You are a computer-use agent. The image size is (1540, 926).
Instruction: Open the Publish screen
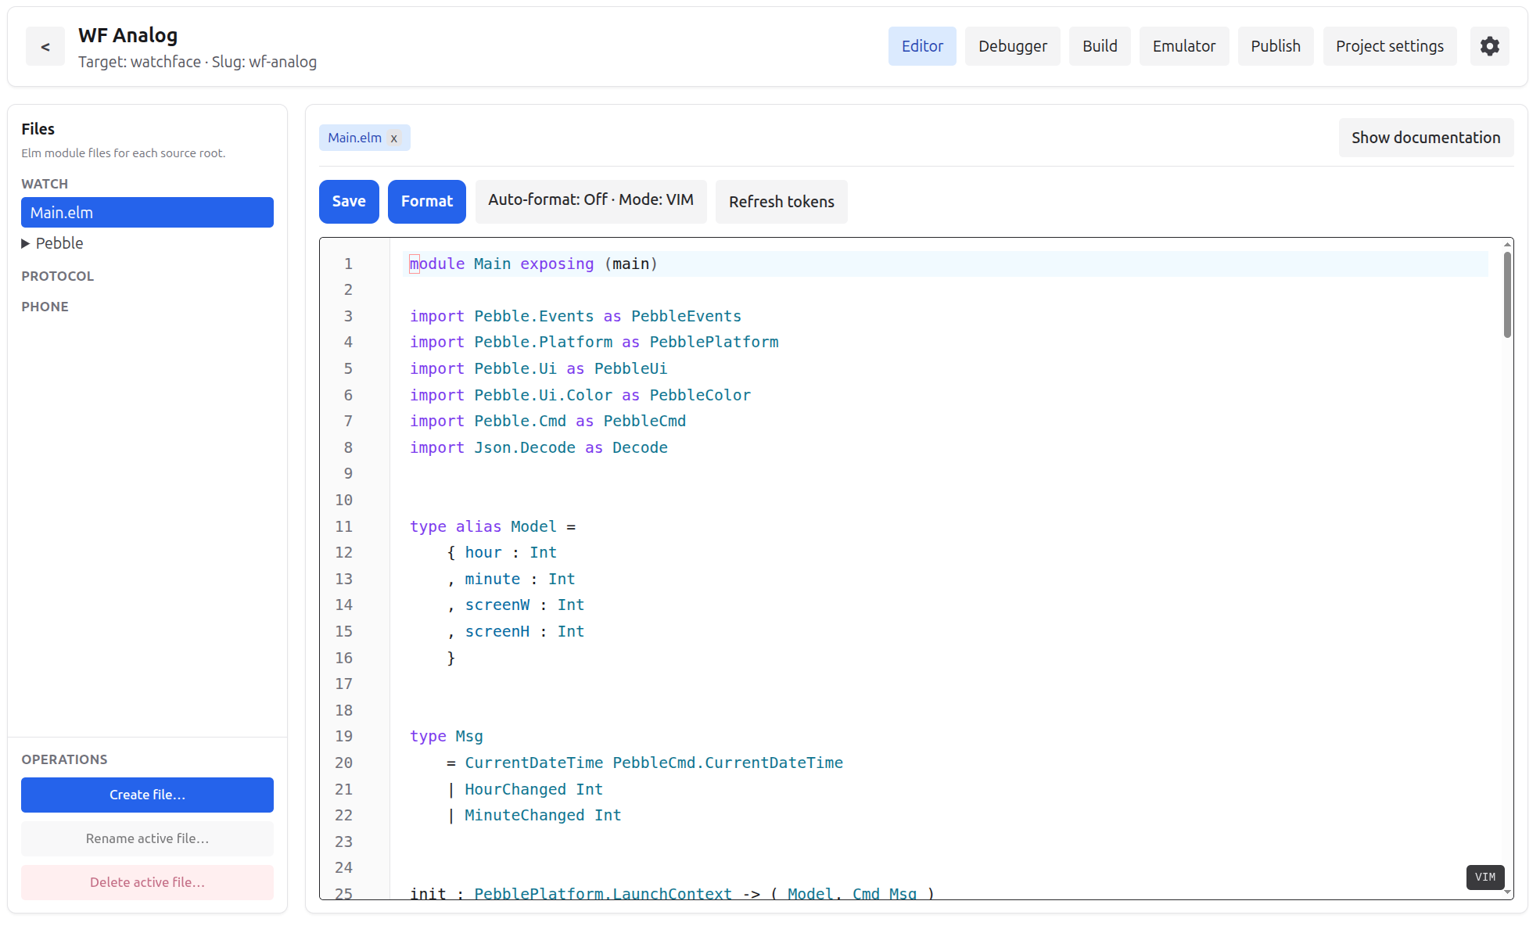pyautogui.click(x=1275, y=46)
